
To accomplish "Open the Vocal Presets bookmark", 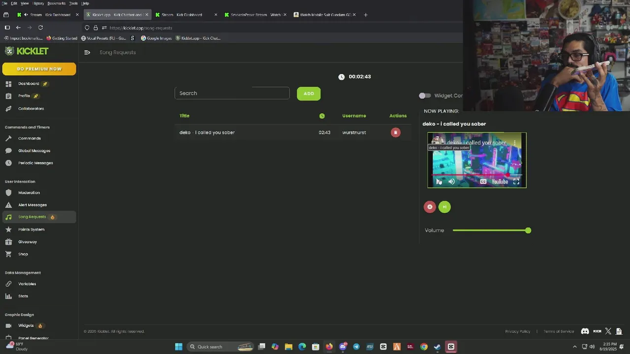I will pyautogui.click(x=103, y=38).
